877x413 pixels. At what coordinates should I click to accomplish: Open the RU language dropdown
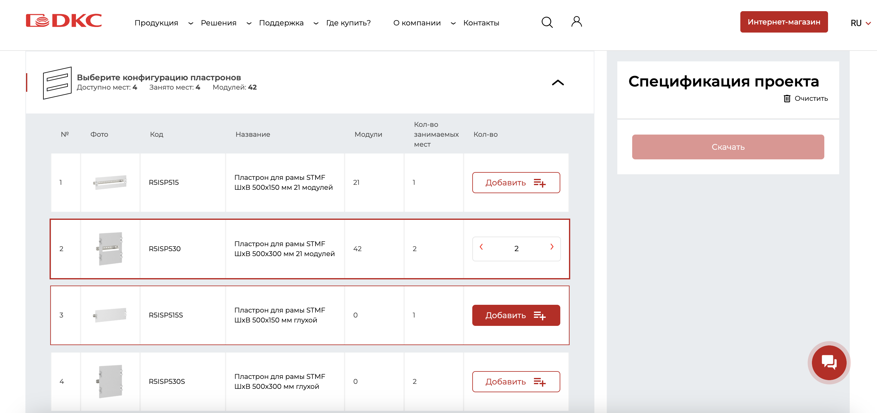tap(860, 23)
